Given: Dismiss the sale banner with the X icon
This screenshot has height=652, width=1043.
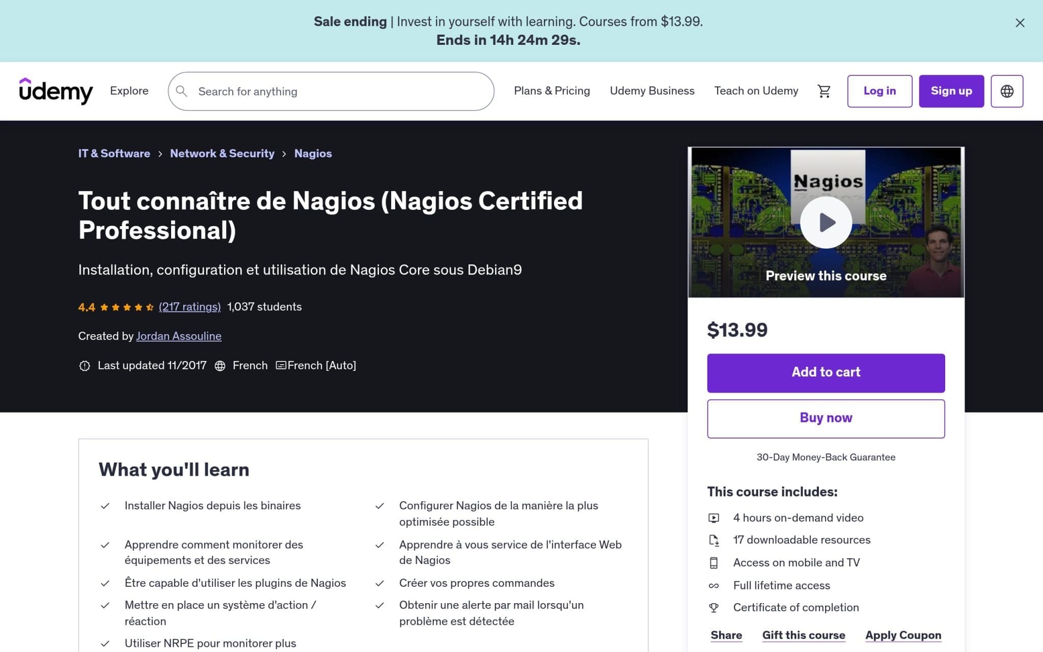Looking at the screenshot, I should click(x=1020, y=23).
